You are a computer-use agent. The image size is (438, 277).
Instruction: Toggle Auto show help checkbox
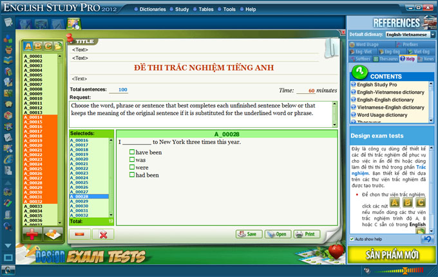[x=352, y=239]
